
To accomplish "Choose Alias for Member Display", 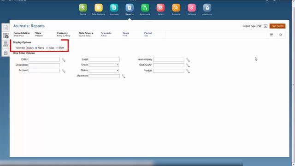I will pyautogui.click(x=47, y=48).
